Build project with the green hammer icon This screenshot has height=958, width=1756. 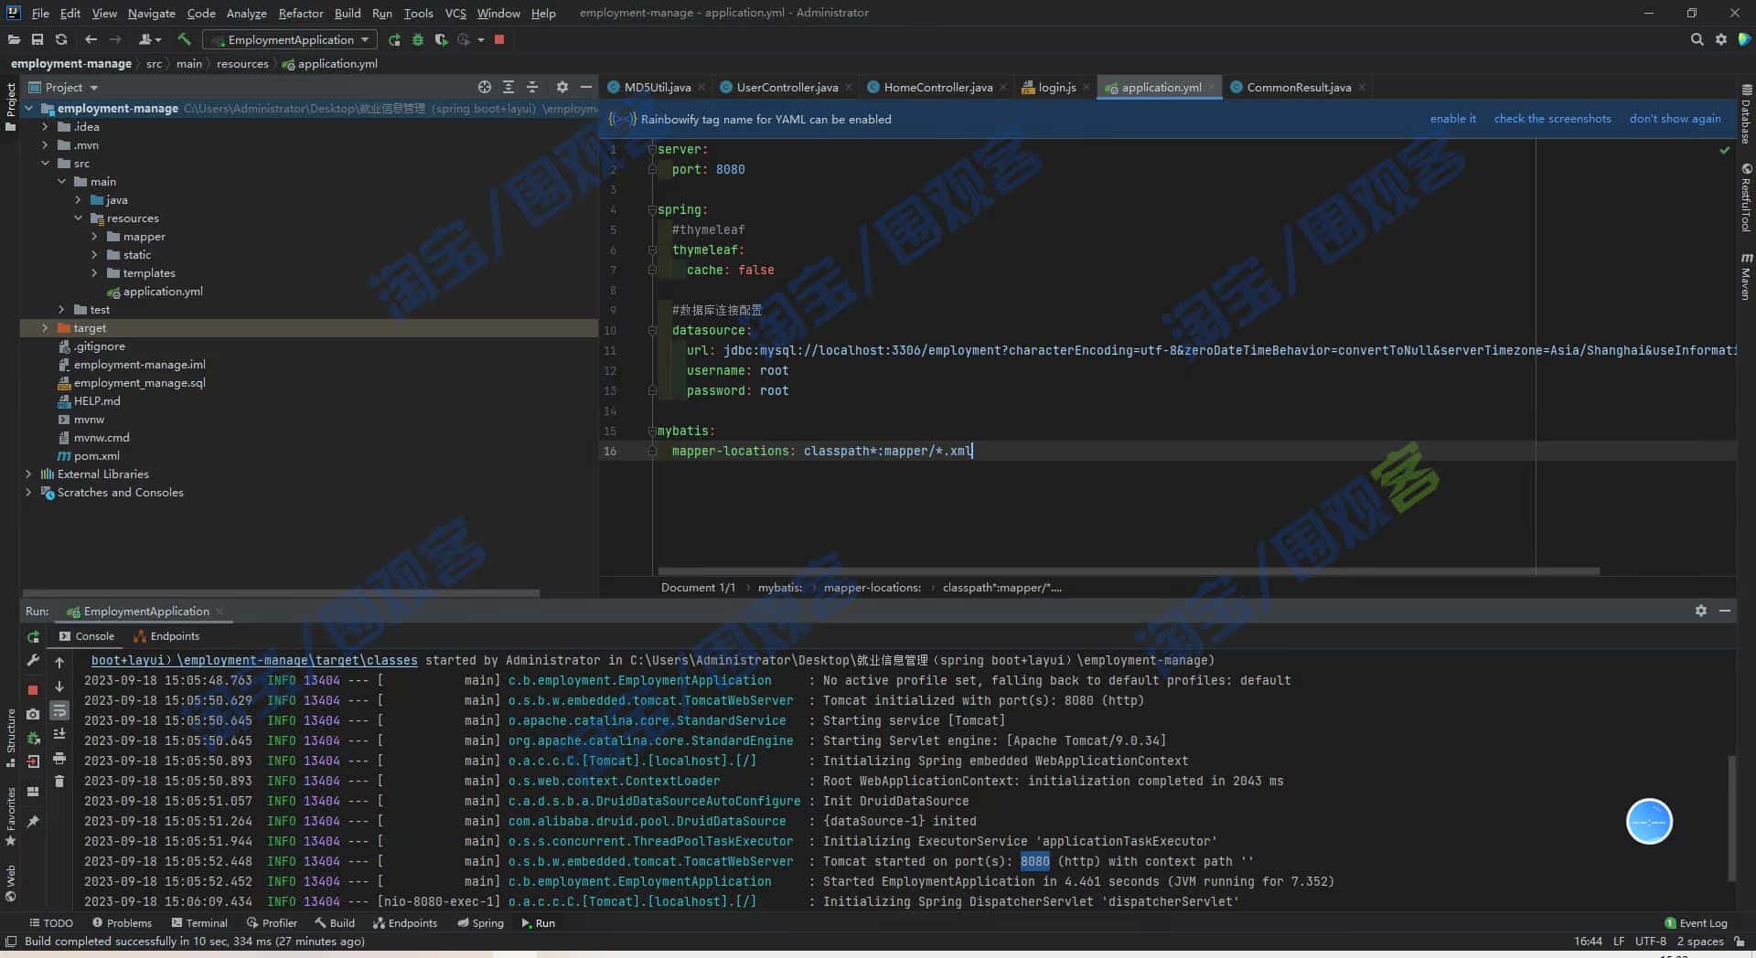click(x=184, y=39)
